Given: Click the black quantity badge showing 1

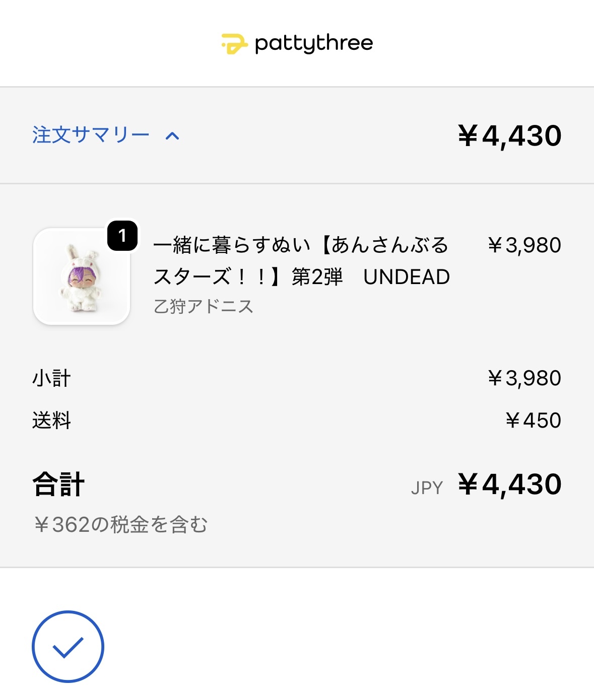Looking at the screenshot, I should tap(122, 235).
